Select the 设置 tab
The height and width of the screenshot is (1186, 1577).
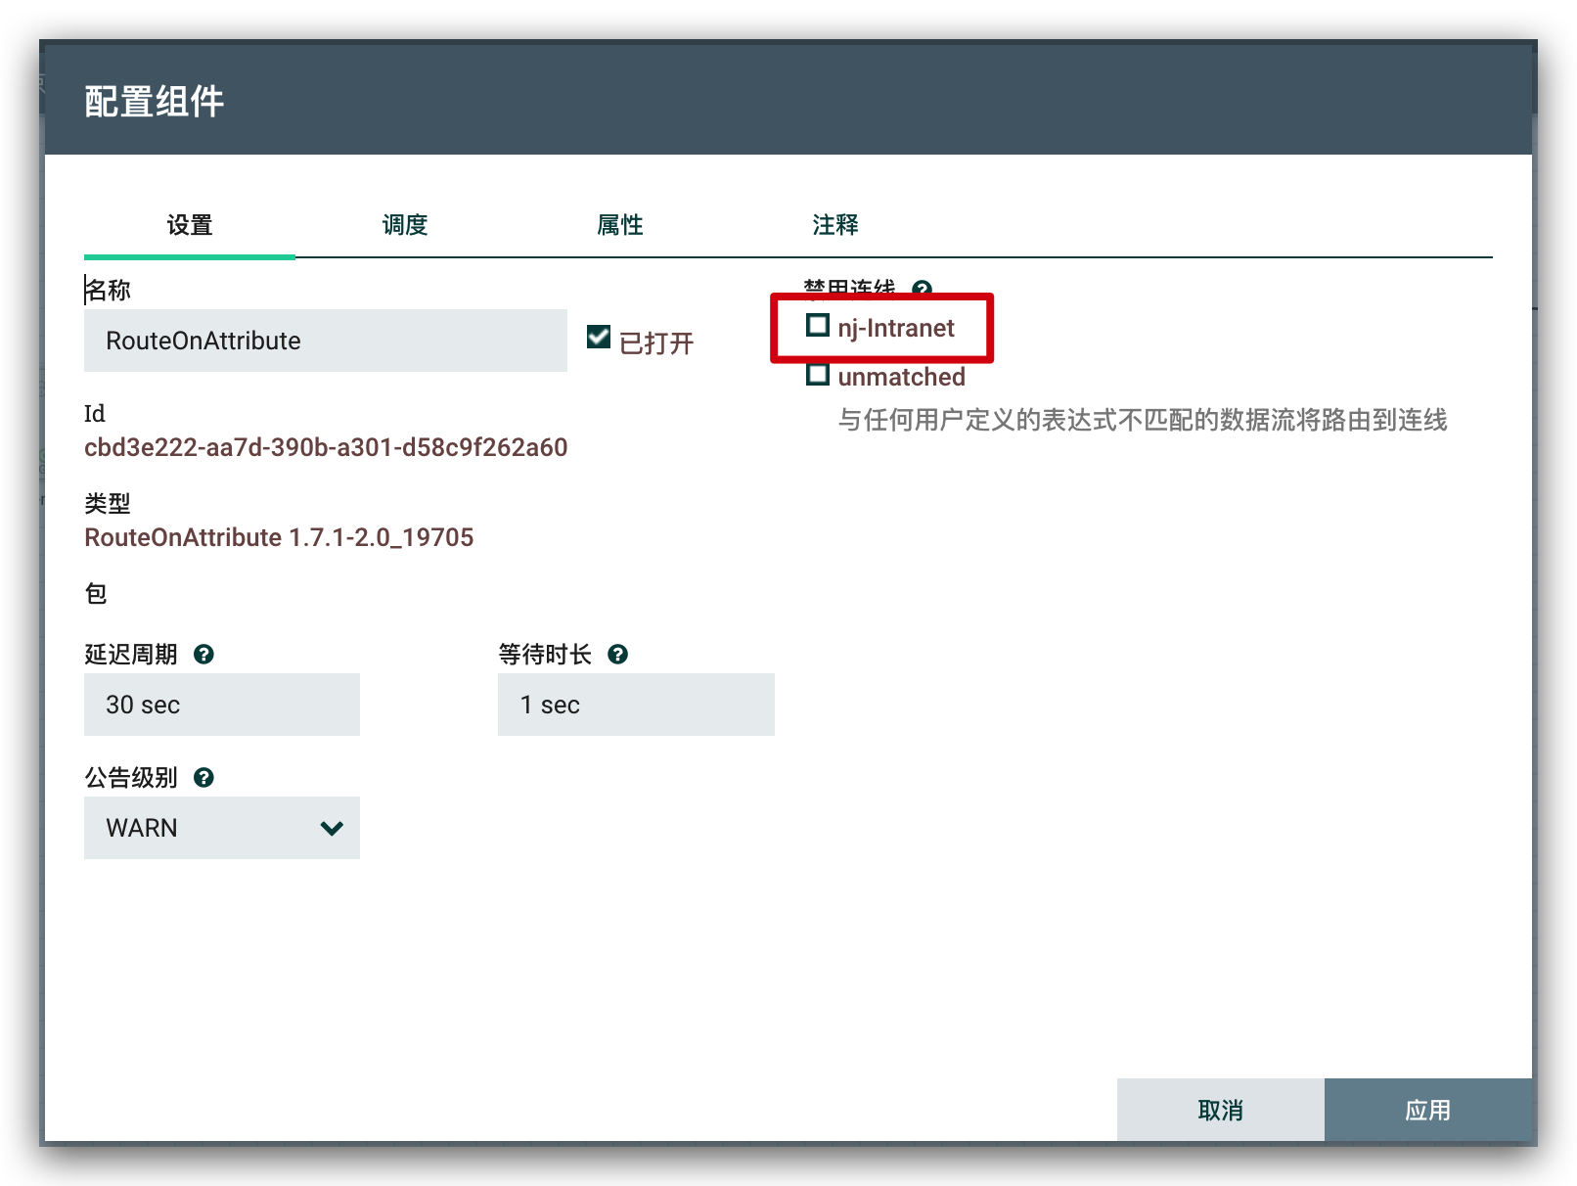190,225
